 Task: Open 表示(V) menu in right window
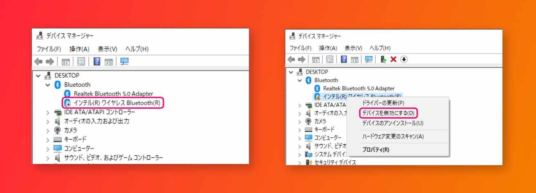(x=353, y=48)
